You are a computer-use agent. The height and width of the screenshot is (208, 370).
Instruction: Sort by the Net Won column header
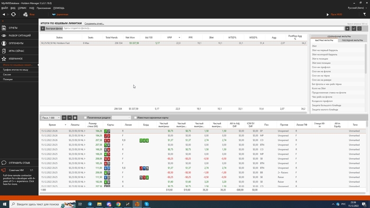click(130, 37)
